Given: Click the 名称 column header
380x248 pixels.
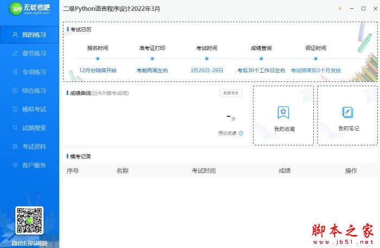Looking at the screenshot, I should point(122,171).
